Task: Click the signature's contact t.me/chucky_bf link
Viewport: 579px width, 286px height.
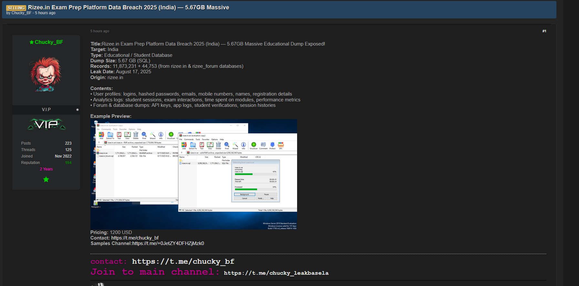Action: (183, 261)
